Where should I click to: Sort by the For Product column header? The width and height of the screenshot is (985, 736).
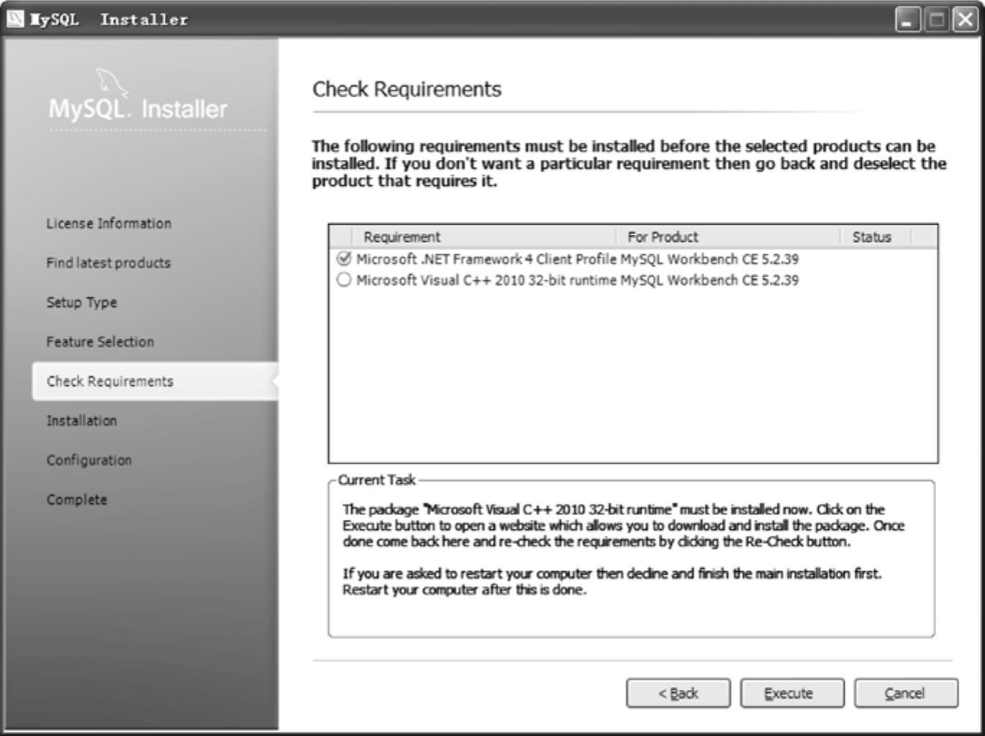[x=728, y=237]
